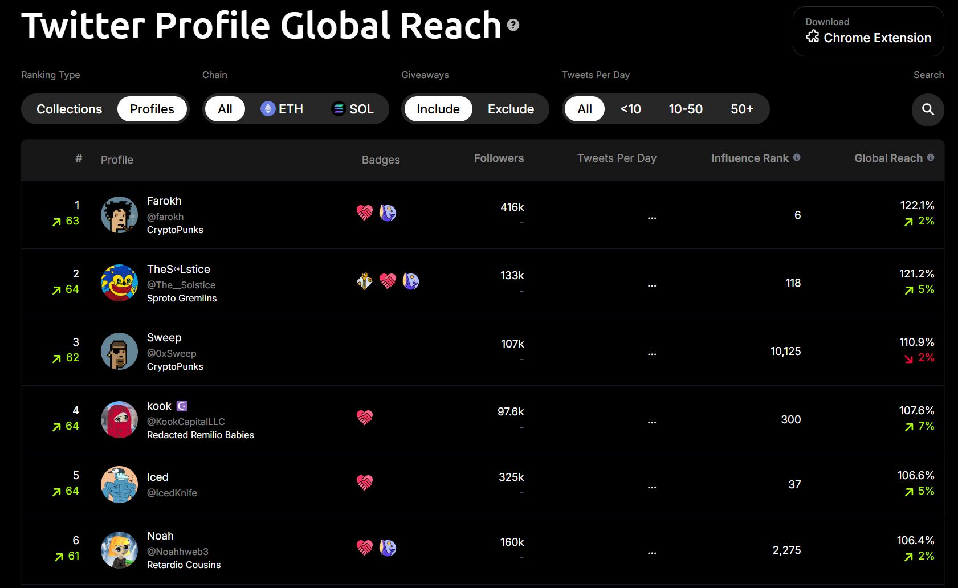Click the help icon beside page title

tap(513, 25)
